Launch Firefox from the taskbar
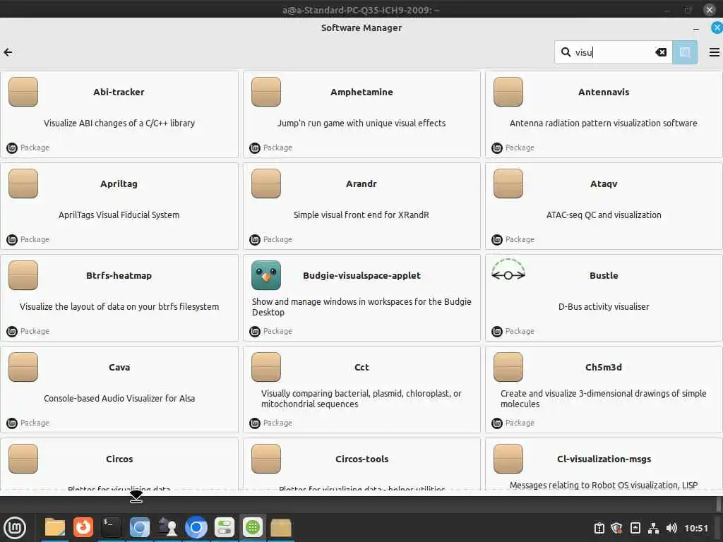Screen dimensions: 723x542 pos(83,527)
